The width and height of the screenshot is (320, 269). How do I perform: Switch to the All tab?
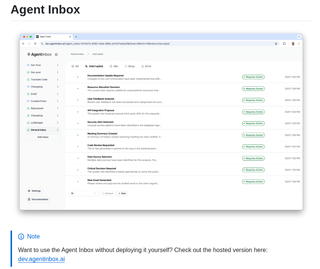75,66
